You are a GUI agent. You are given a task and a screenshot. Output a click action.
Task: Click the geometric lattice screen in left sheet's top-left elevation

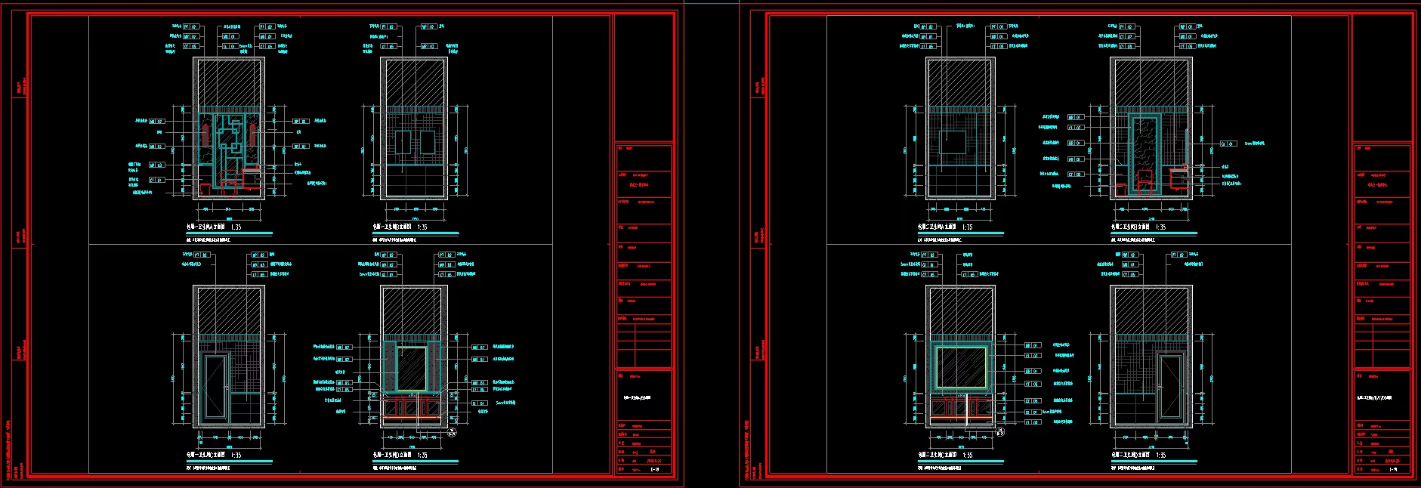click(x=230, y=144)
